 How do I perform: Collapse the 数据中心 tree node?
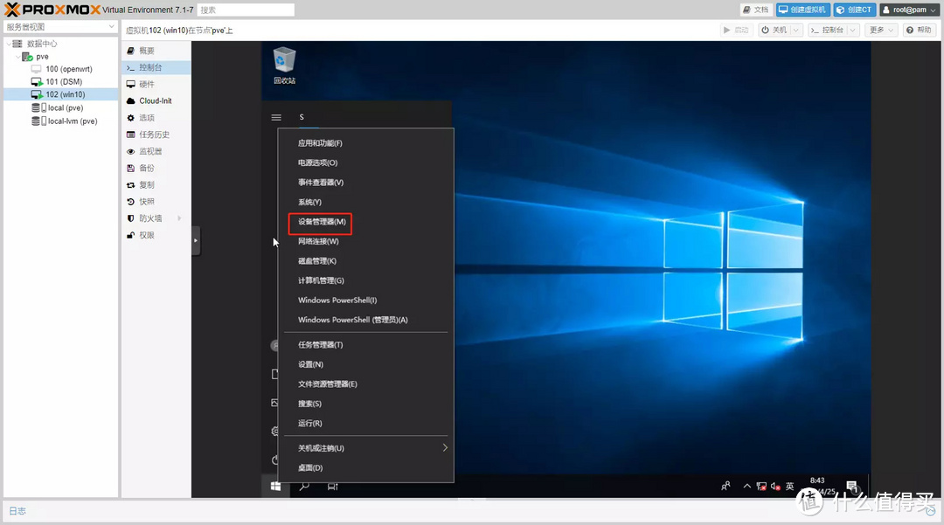pyautogui.click(x=9, y=44)
